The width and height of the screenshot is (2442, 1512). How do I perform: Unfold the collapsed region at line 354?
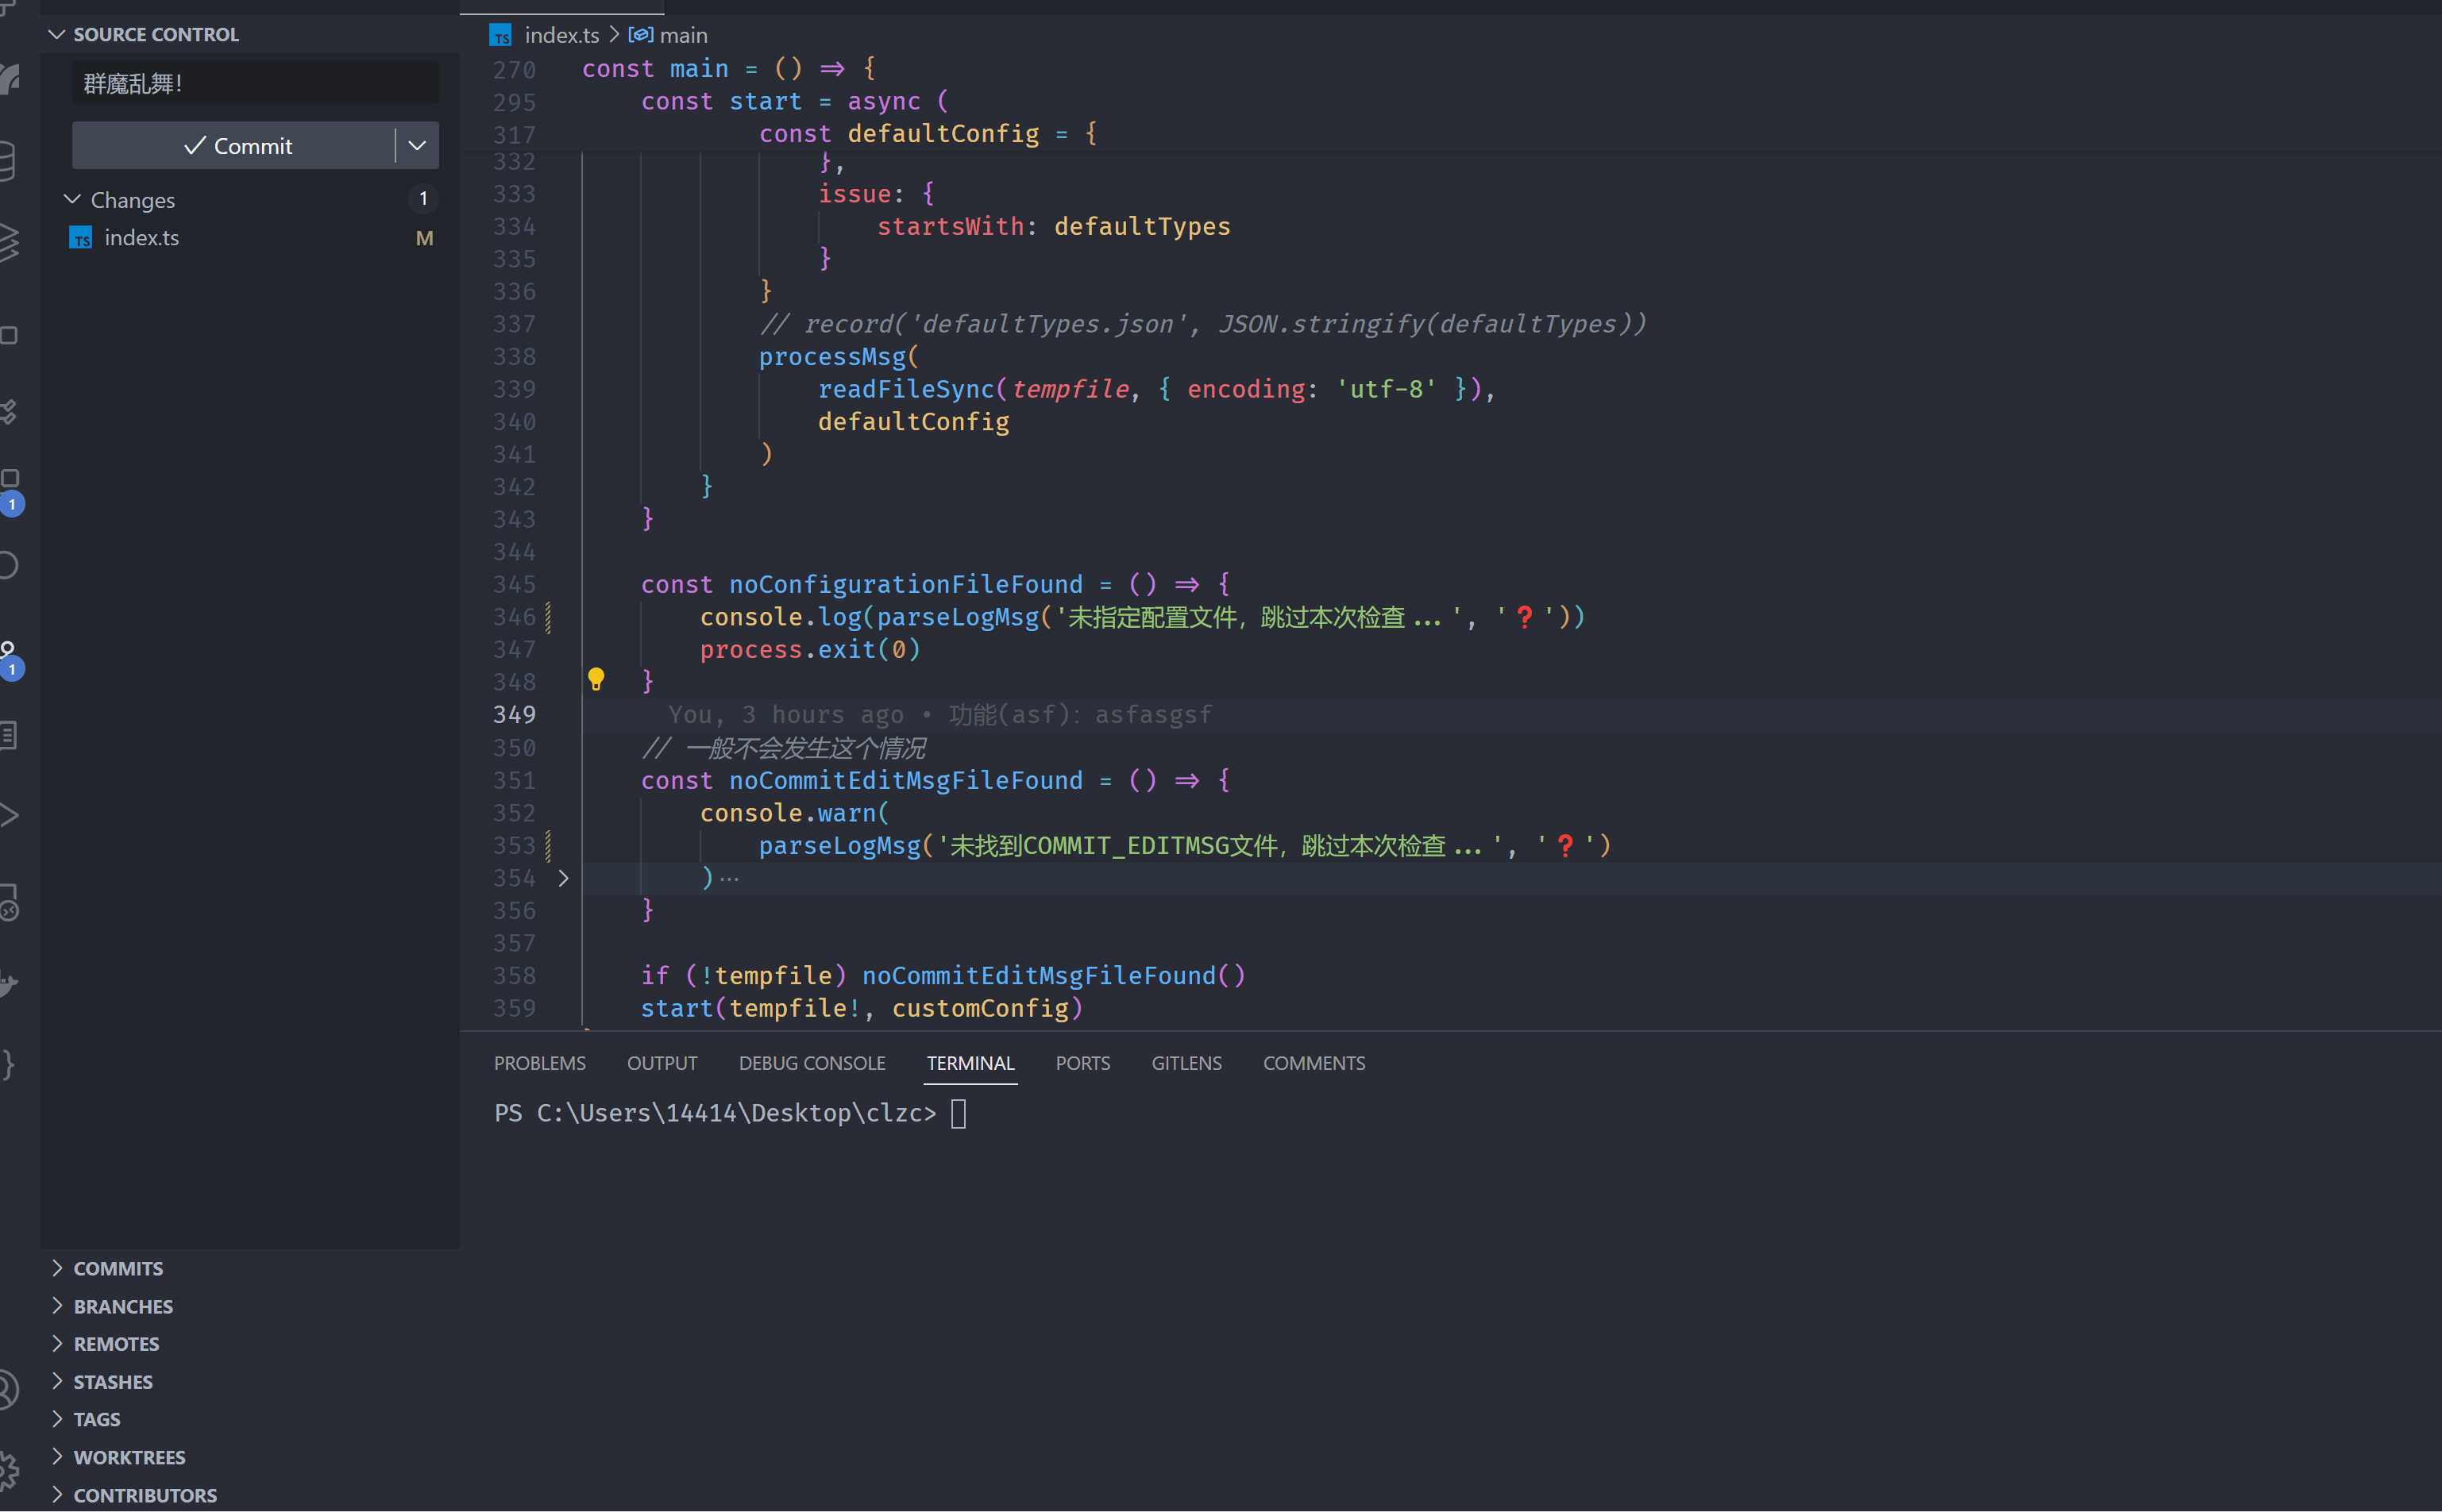tap(563, 878)
